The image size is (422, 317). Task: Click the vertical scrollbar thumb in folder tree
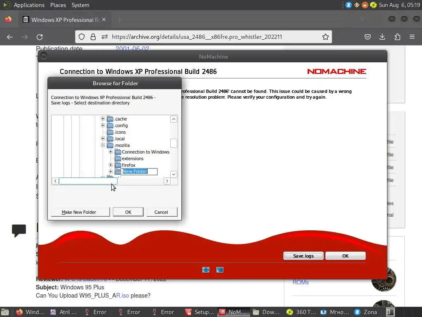point(173,143)
